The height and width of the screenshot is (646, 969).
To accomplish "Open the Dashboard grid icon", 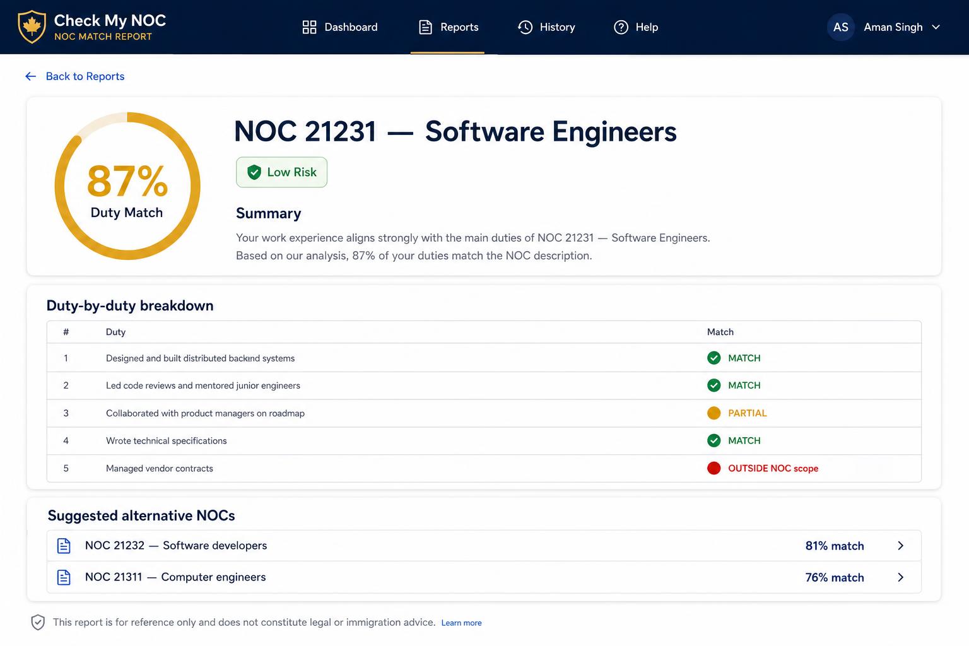I will 309,27.
